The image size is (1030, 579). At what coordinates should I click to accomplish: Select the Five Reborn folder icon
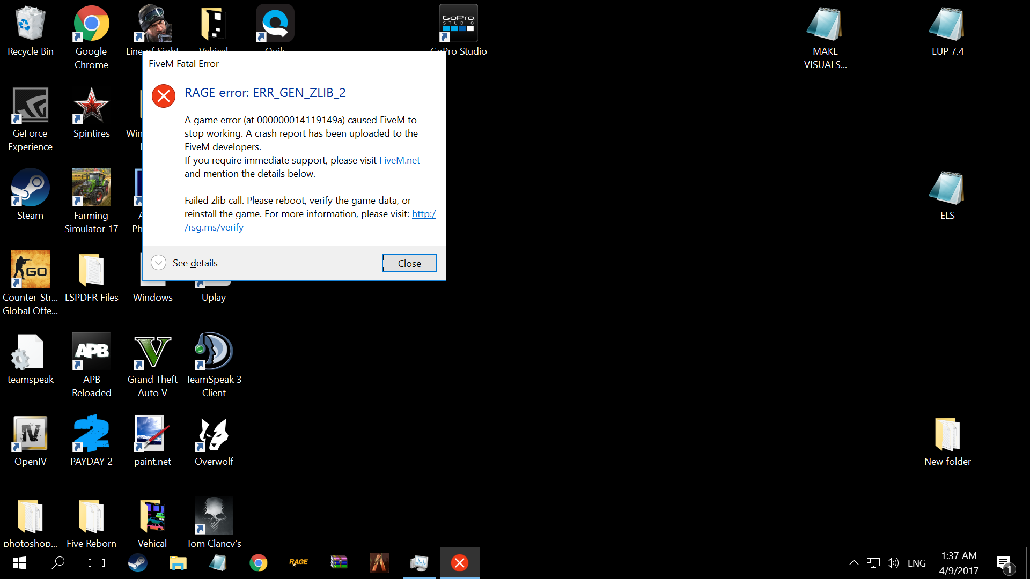tap(91, 523)
